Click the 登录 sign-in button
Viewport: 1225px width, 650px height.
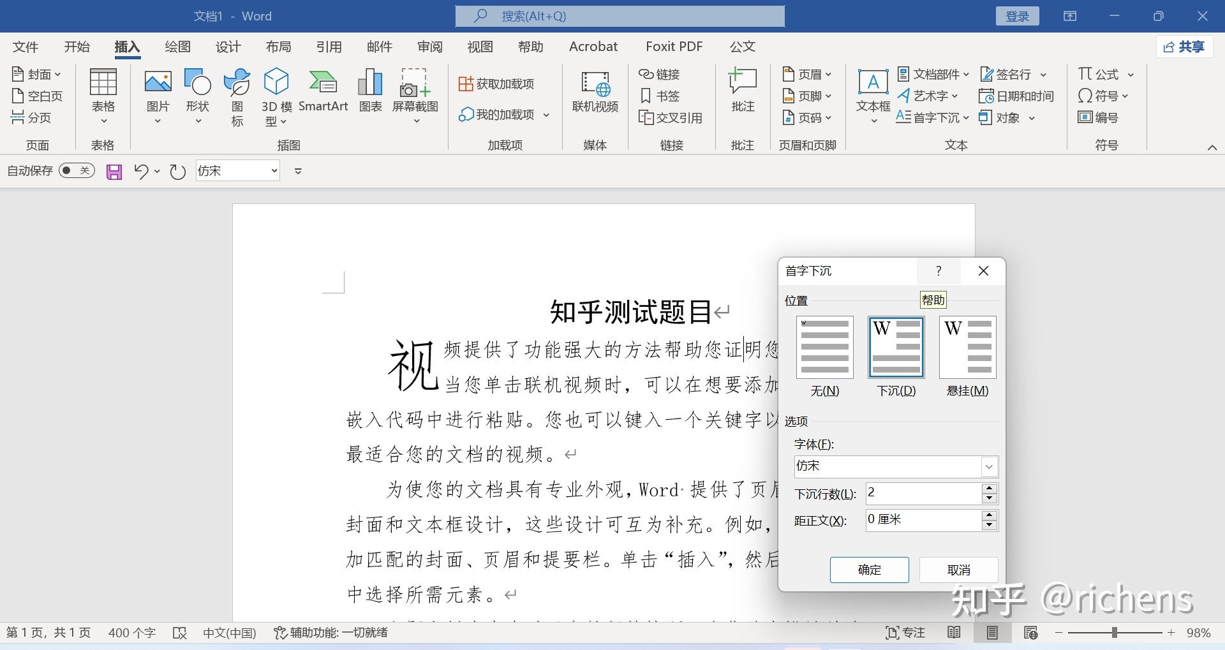coord(1017,17)
